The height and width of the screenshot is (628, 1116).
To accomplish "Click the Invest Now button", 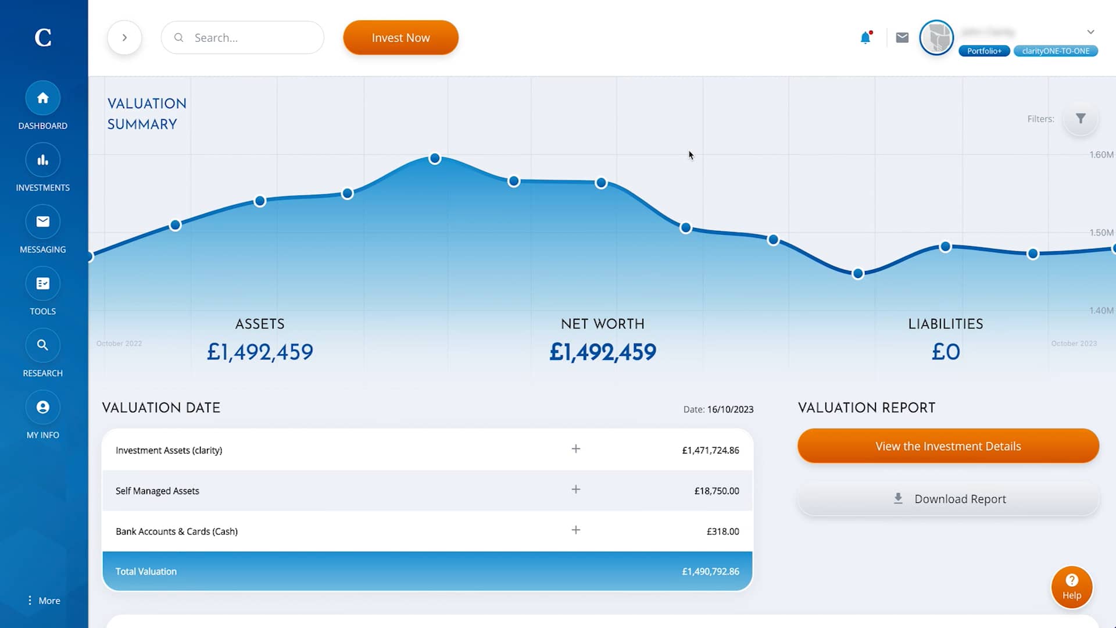I will [x=400, y=37].
